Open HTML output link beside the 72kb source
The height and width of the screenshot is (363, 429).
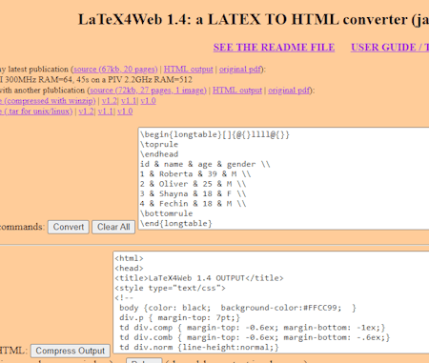pyautogui.click(x=237, y=91)
